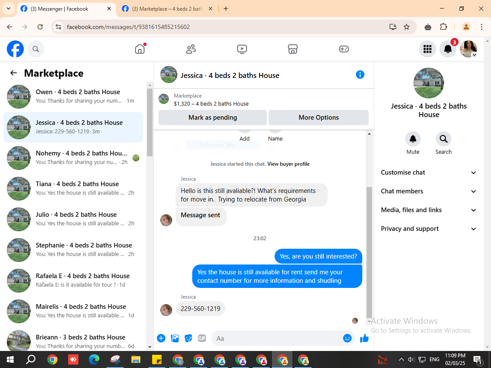Expand Media, files and links section

pyautogui.click(x=428, y=210)
